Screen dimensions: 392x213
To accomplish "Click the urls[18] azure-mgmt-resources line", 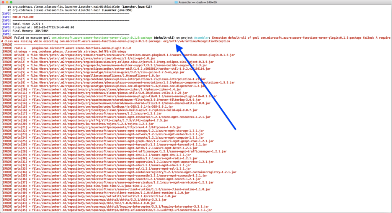I will point(106,117).
